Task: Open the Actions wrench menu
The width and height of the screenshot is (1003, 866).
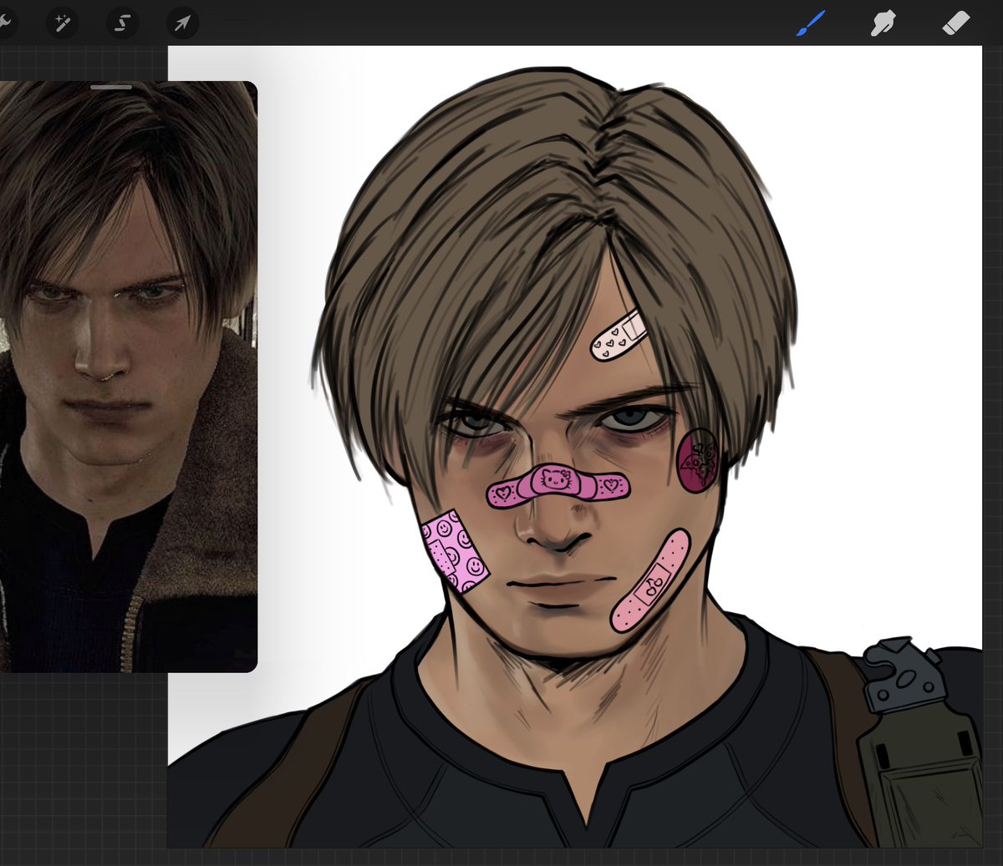Action: (x=4, y=23)
